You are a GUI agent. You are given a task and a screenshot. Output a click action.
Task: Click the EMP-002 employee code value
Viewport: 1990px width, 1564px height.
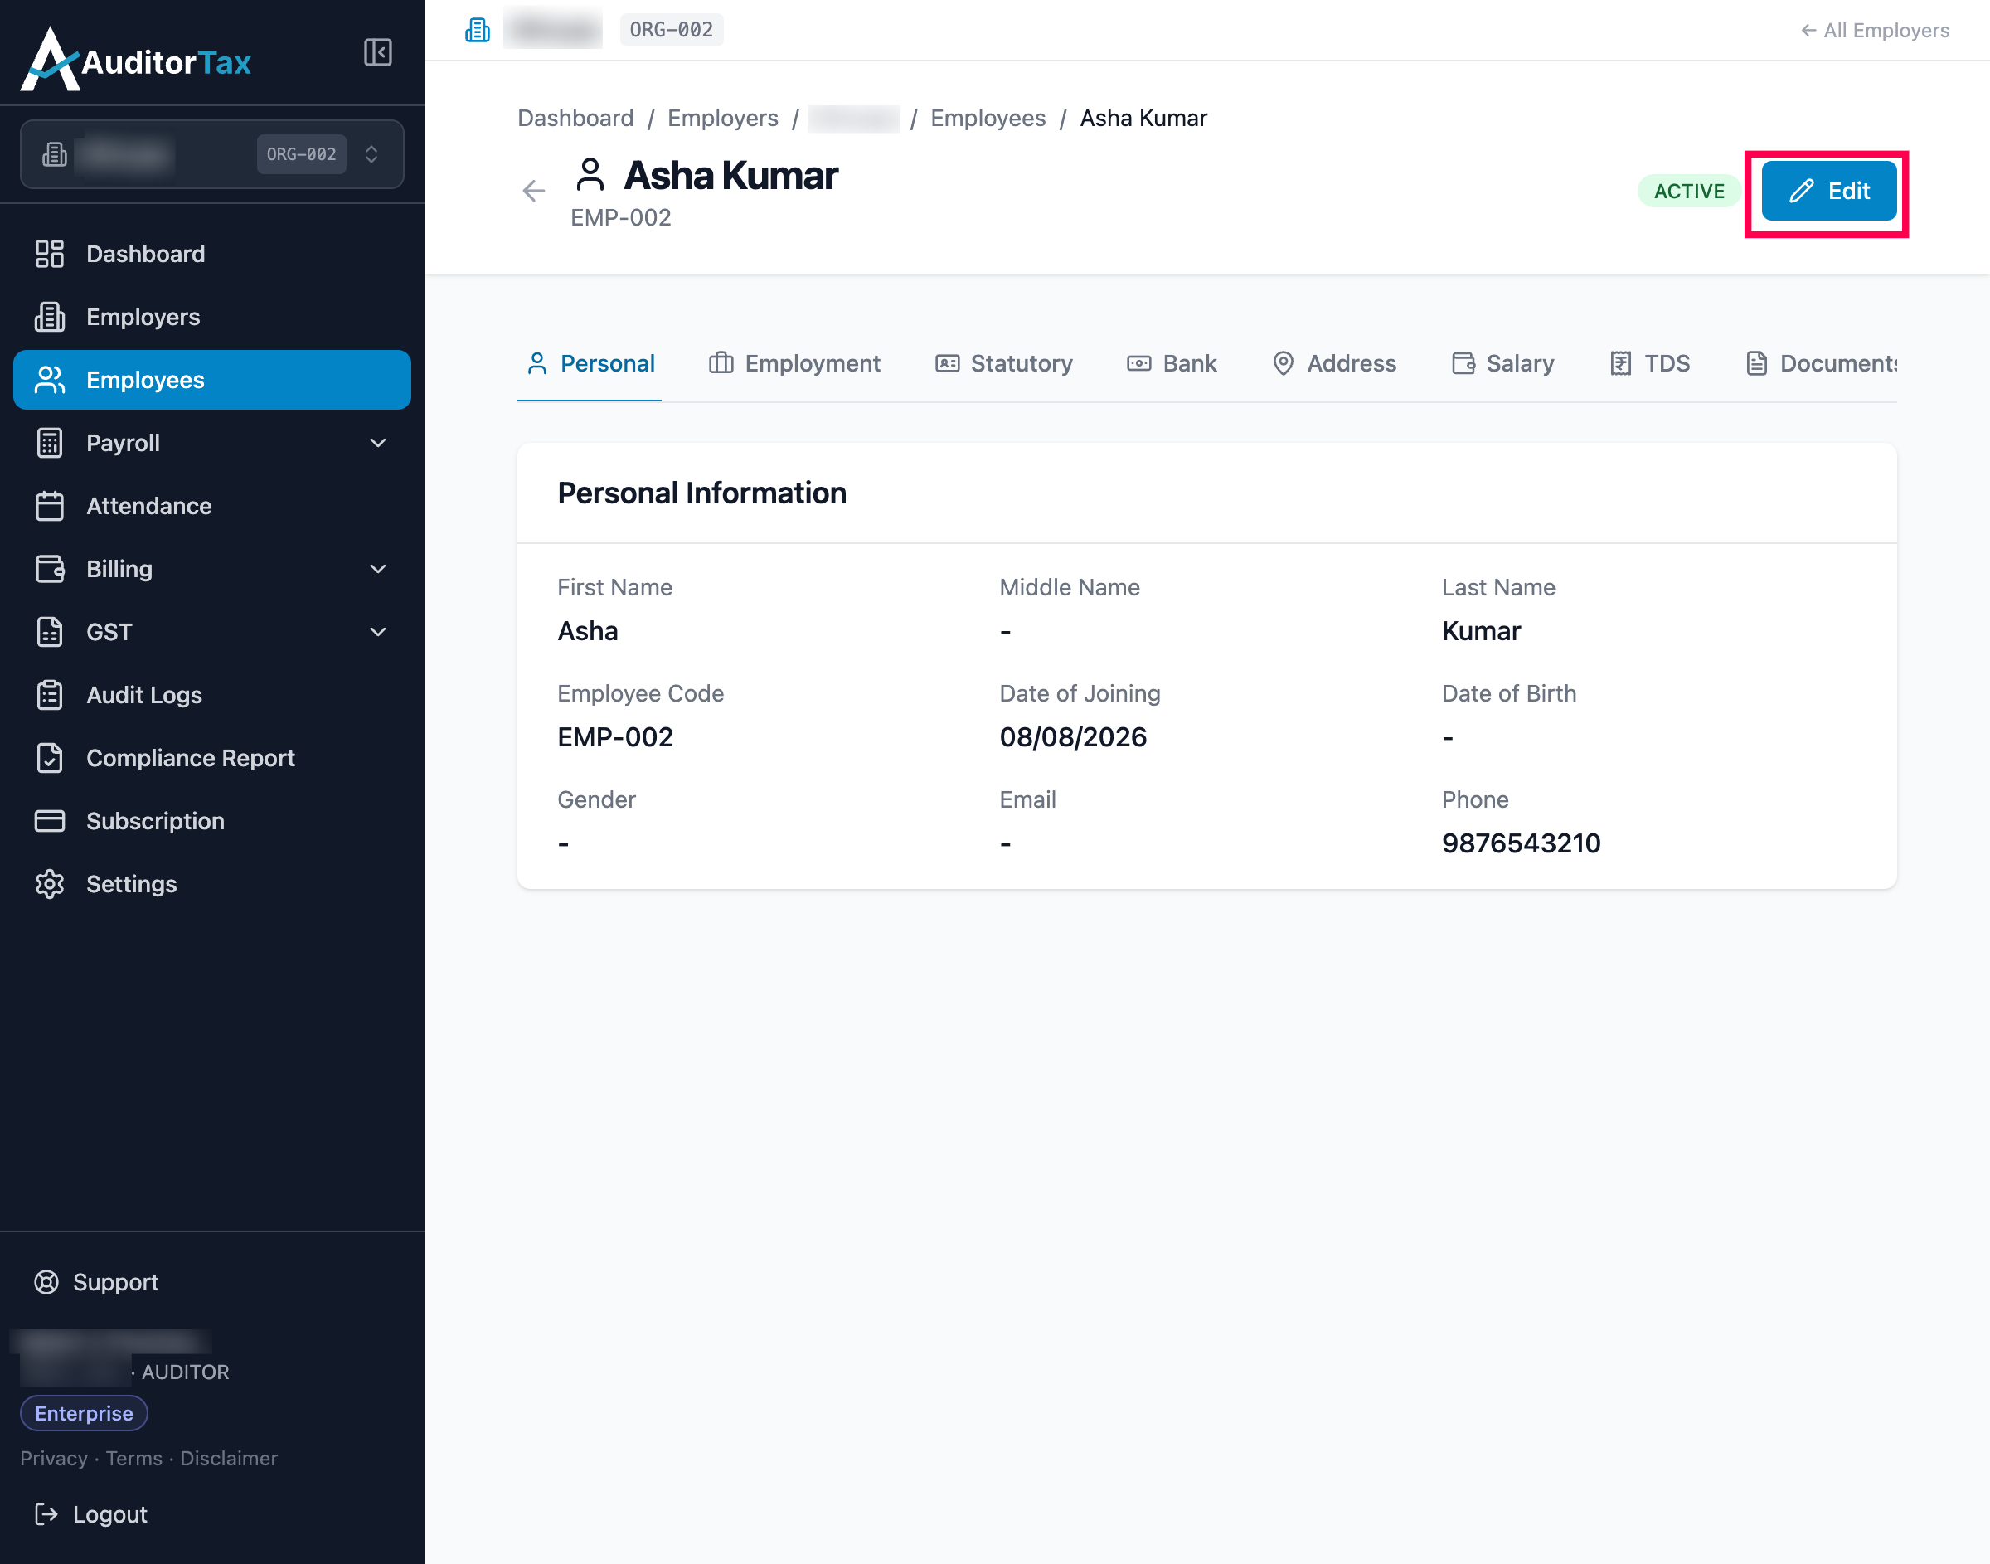(615, 737)
